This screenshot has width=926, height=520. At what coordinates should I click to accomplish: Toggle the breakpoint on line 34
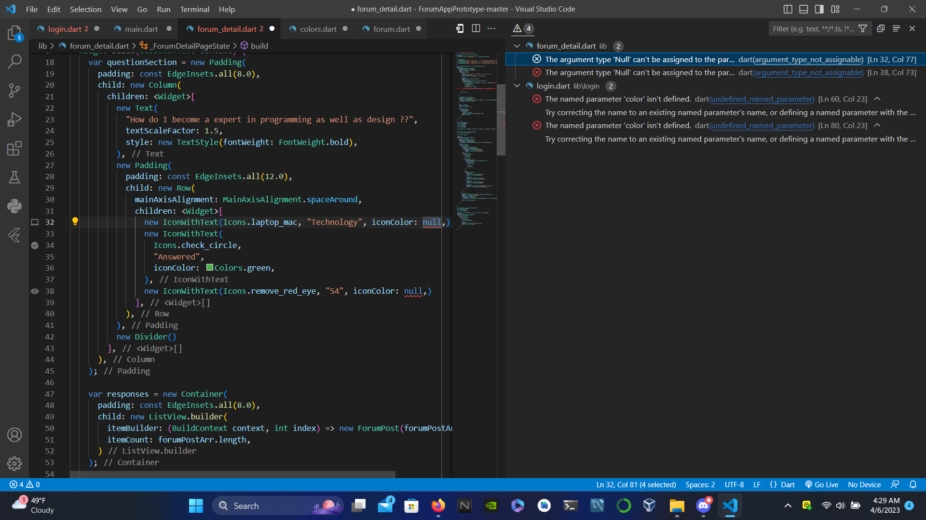(x=35, y=246)
